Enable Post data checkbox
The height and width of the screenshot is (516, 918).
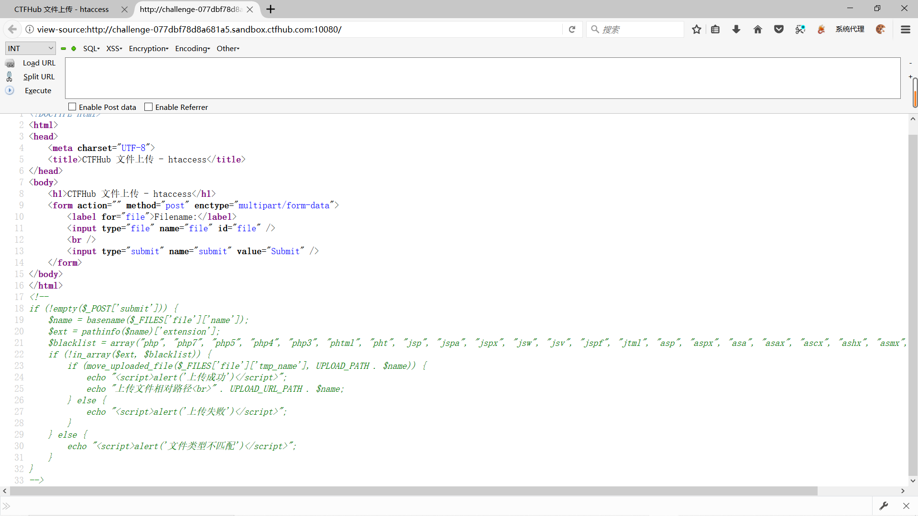[72, 107]
